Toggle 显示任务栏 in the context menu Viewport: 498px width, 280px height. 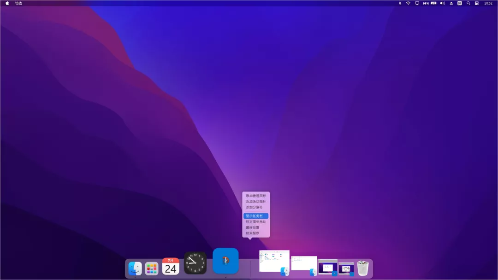point(256,216)
